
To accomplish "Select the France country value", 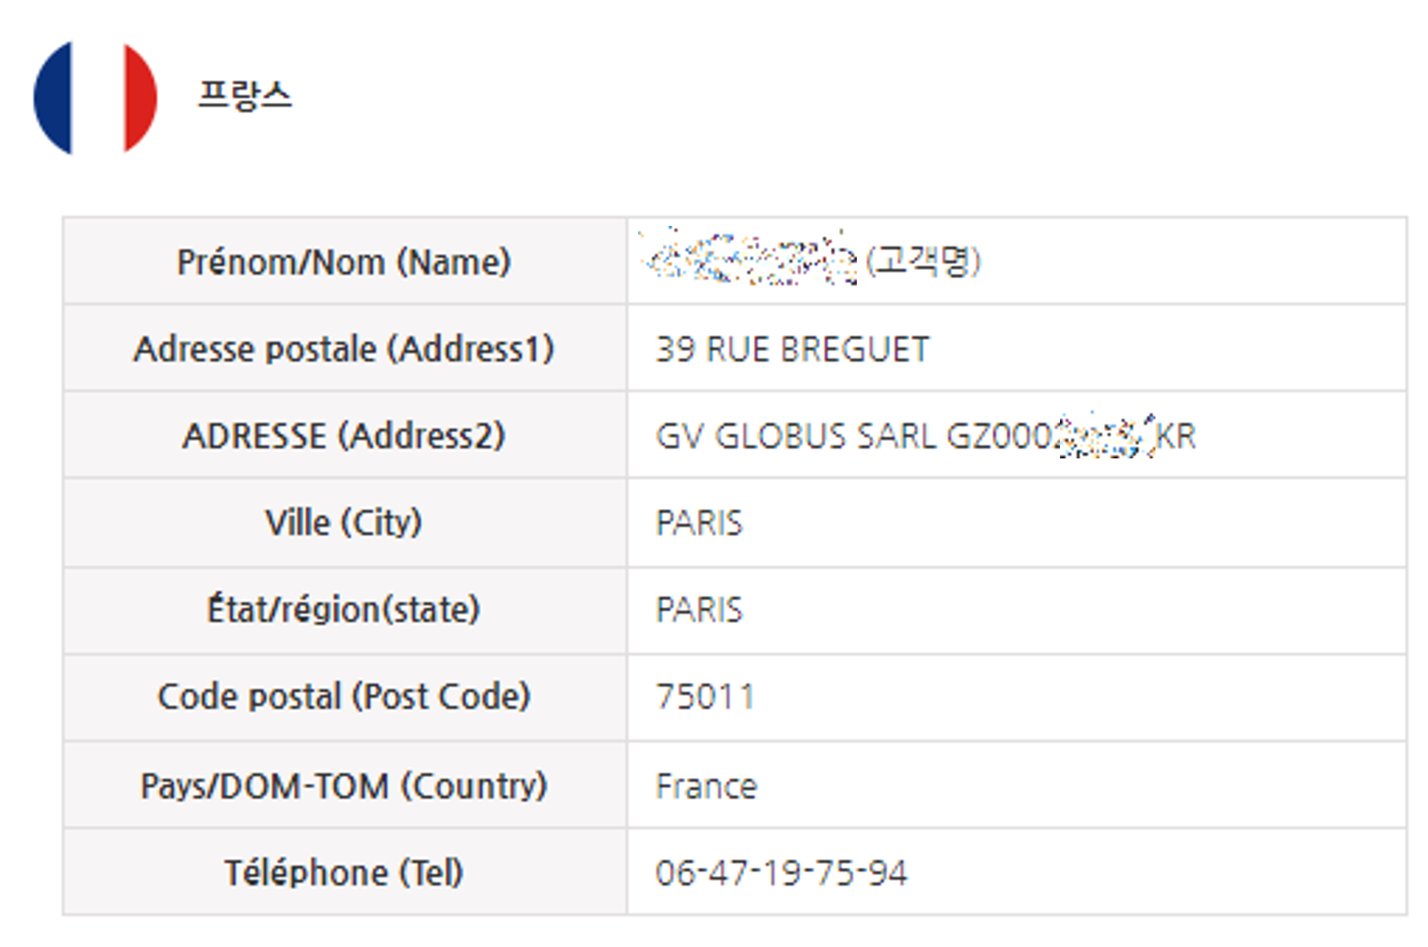I will tap(707, 787).
